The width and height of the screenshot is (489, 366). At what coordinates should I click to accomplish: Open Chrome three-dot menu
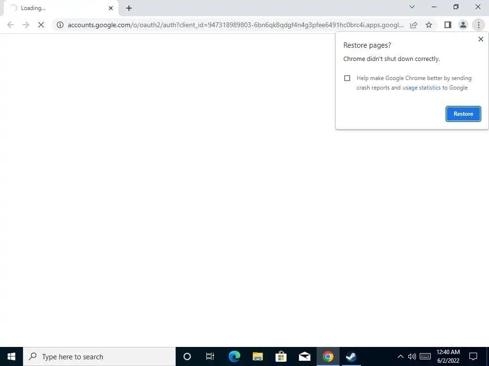478,25
